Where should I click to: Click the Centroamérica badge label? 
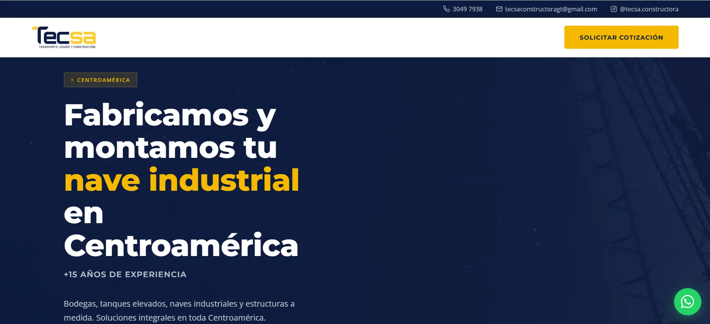click(x=101, y=80)
